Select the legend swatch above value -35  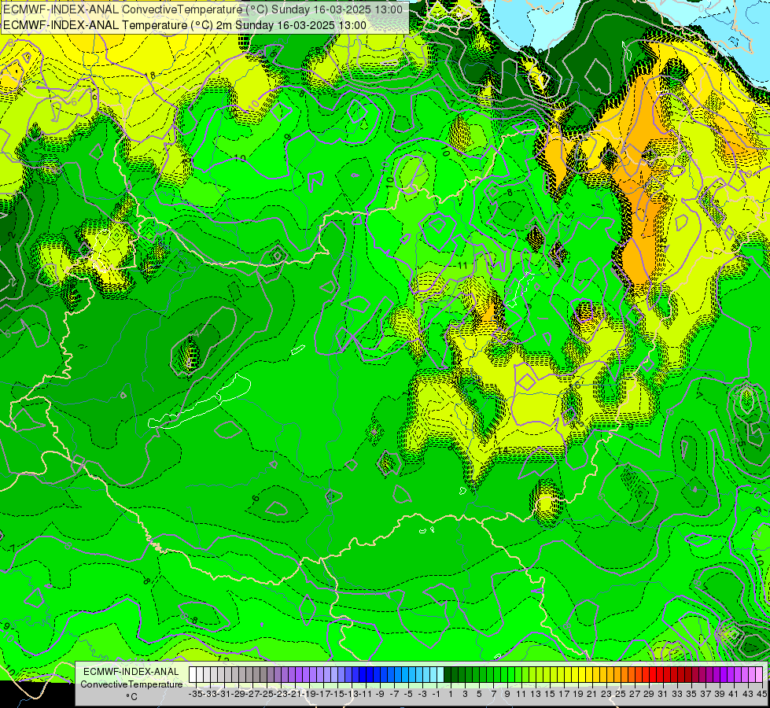click(193, 675)
